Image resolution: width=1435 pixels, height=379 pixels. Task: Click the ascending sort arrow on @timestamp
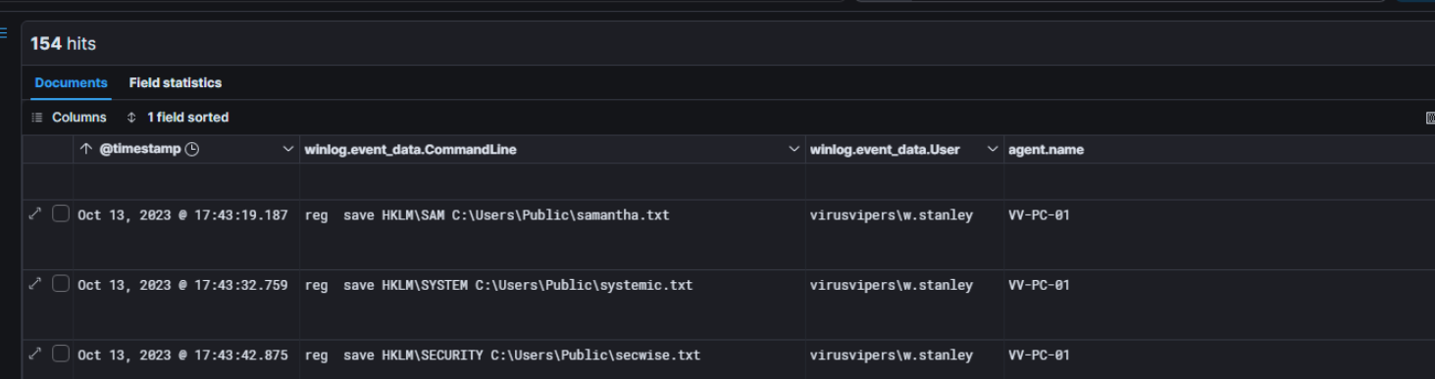point(86,150)
